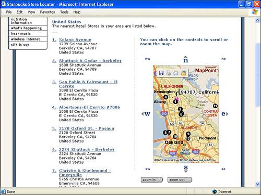Click the Internet zone icon in the status bar
The width and height of the screenshot is (261, 195).
coord(215,192)
